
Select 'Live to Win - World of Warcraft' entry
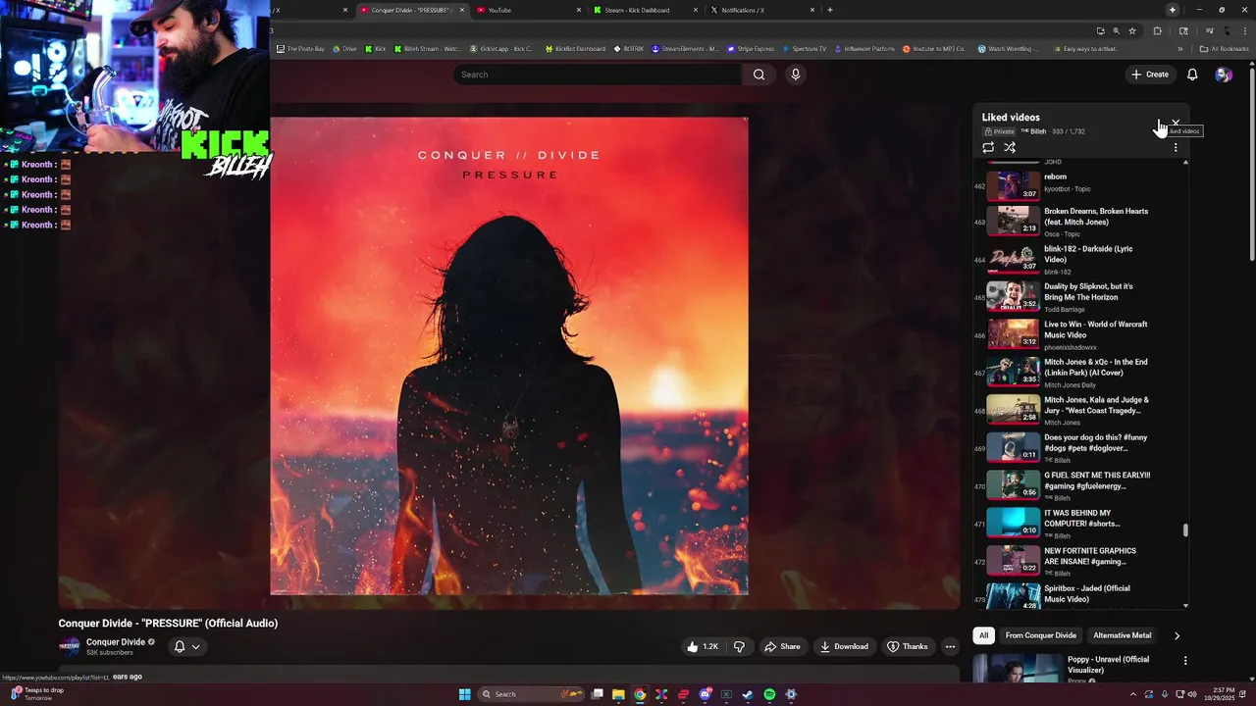click(x=1076, y=334)
